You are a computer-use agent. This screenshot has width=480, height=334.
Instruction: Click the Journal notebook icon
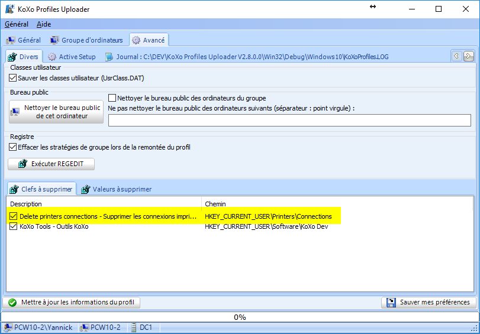(109, 57)
